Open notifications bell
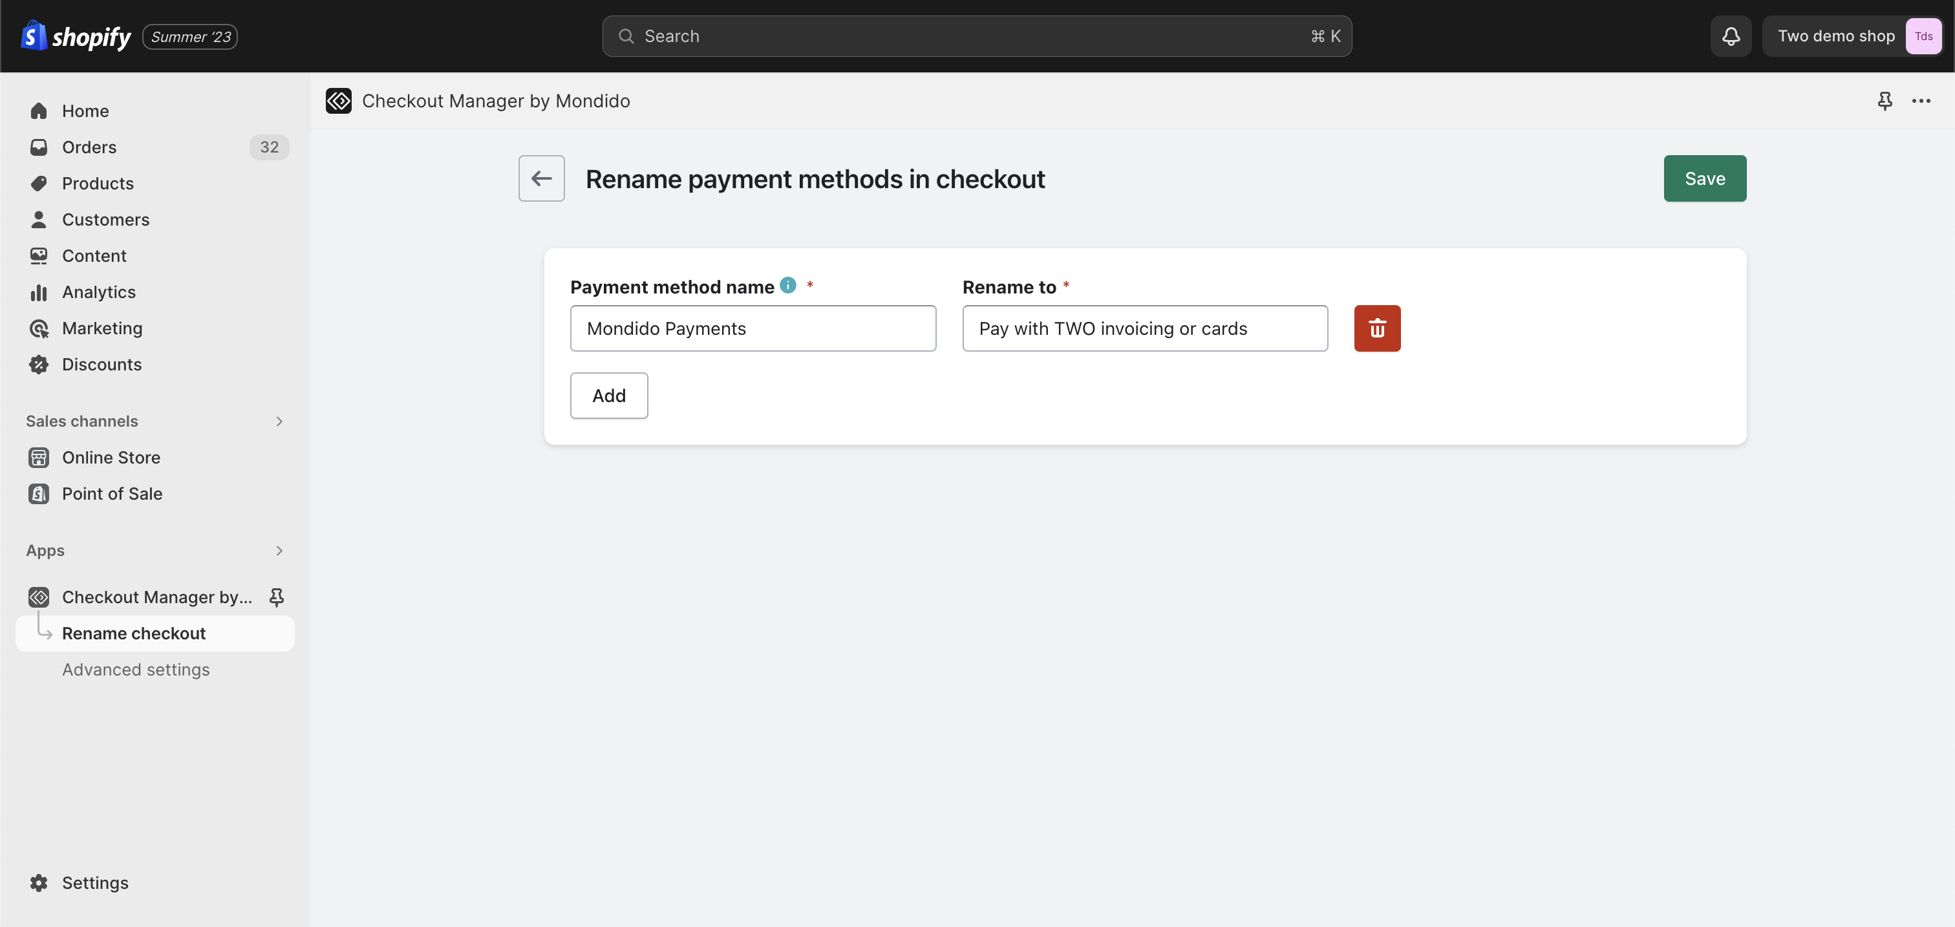 [1731, 36]
